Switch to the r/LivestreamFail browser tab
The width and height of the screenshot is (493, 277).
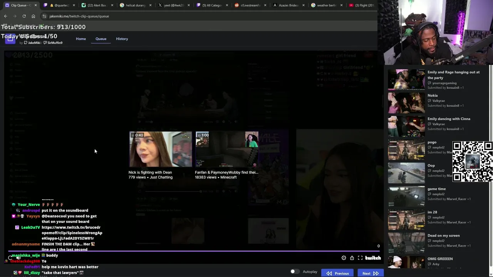(250, 5)
